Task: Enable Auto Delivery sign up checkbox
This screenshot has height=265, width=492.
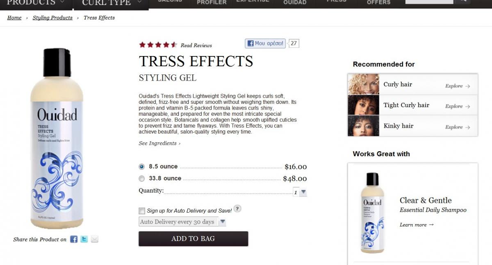Action: (142, 211)
